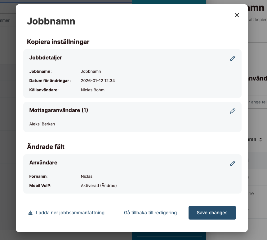Screen dimensions: 267x240
Task: Click the Jobbdetaljer card heading
Action: (x=46, y=58)
